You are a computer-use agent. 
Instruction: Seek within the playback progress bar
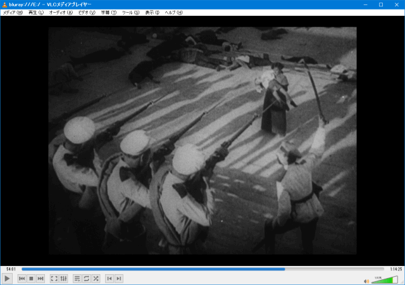click(x=202, y=269)
